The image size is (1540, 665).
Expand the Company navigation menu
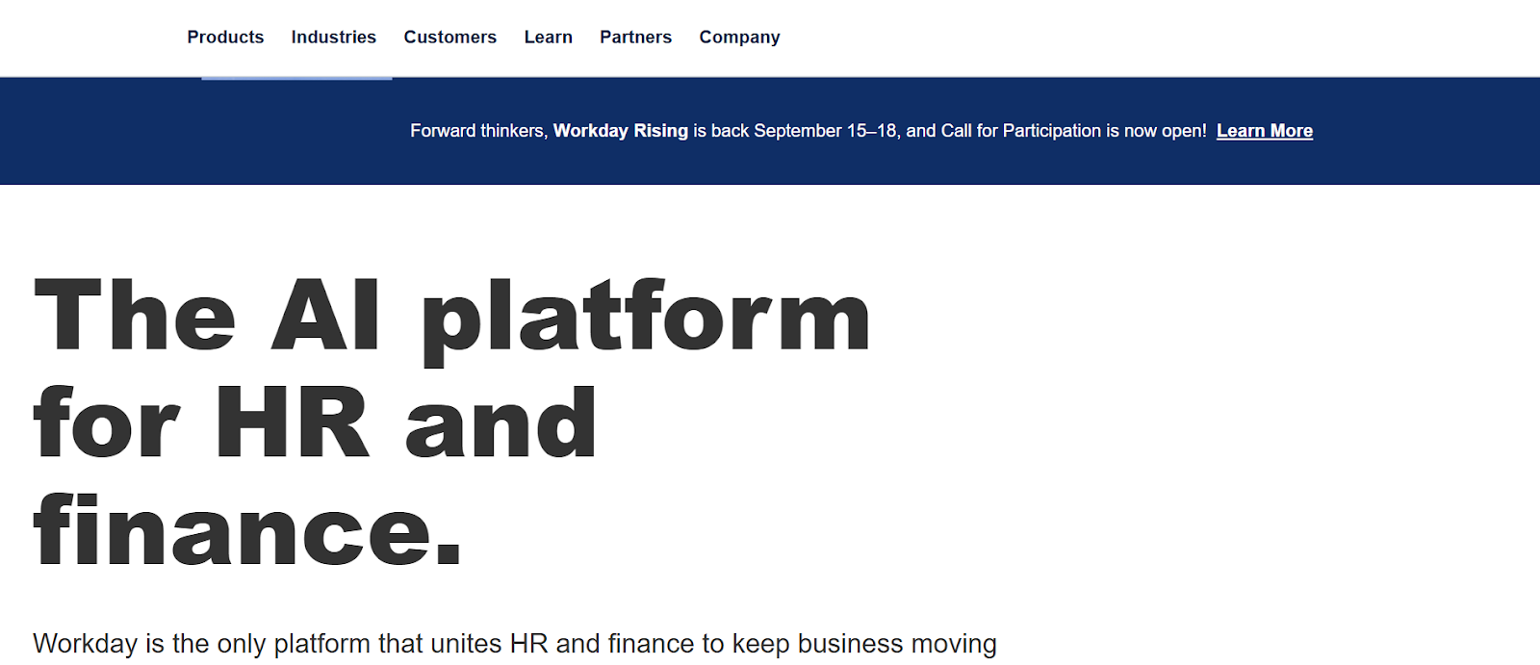(x=739, y=38)
